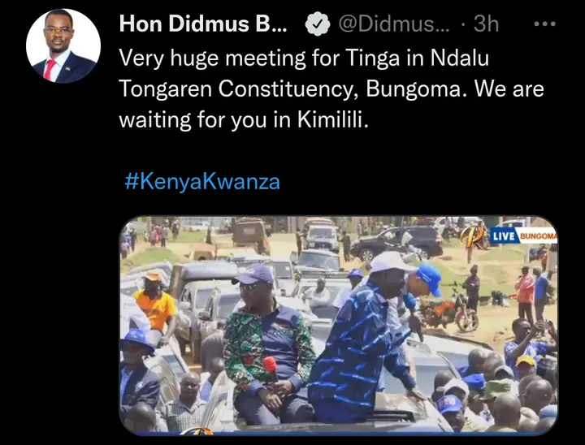585x445 pixels.
Task: Open the @Didmus... handle link
Action: 394,24
